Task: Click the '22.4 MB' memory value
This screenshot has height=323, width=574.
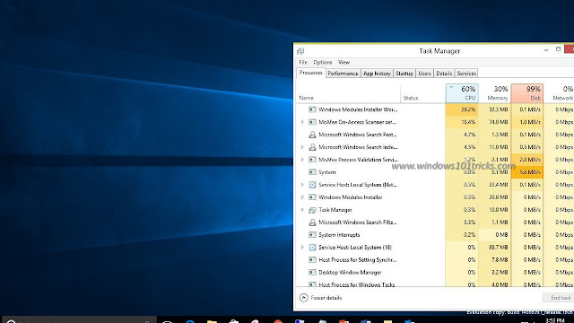Action: 499,185
